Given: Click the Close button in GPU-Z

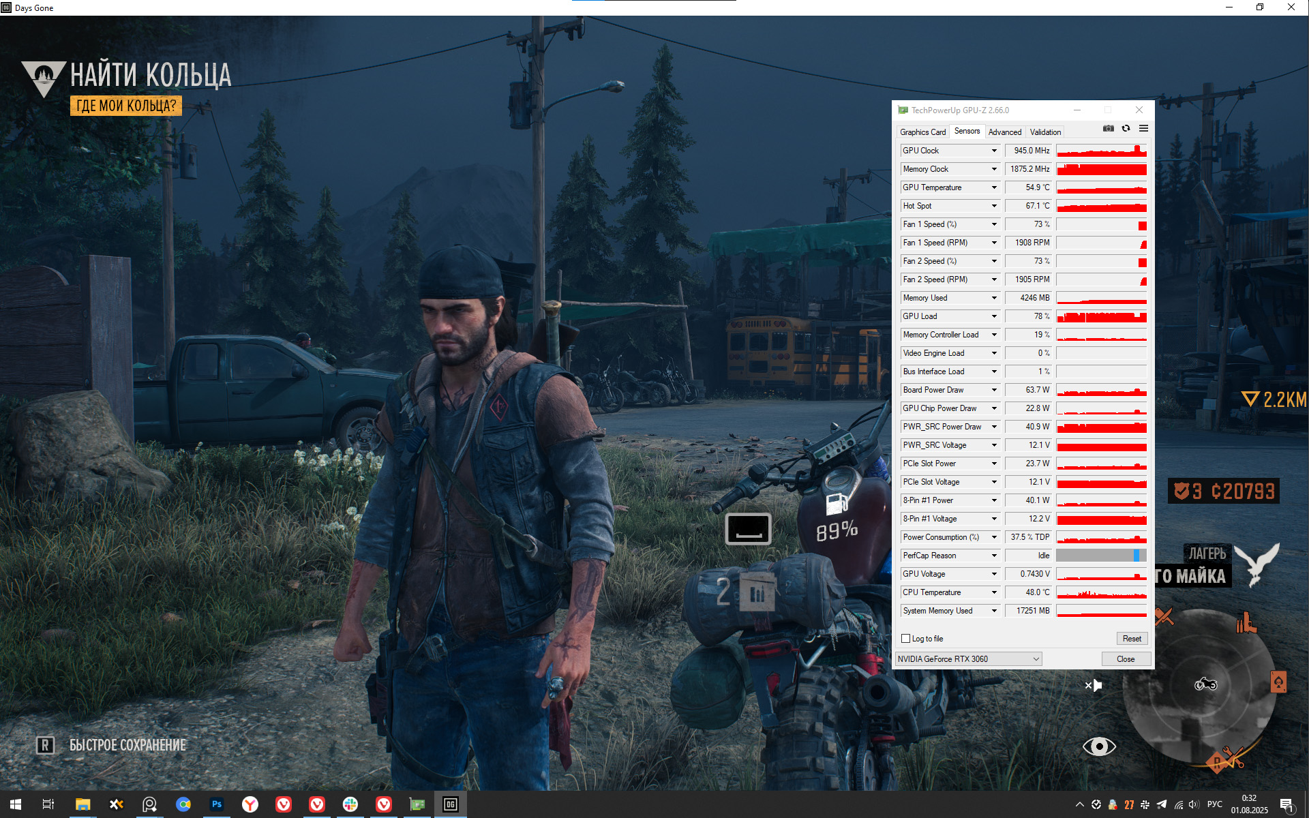Looking at the screenshot, I should click(1126, 659).
